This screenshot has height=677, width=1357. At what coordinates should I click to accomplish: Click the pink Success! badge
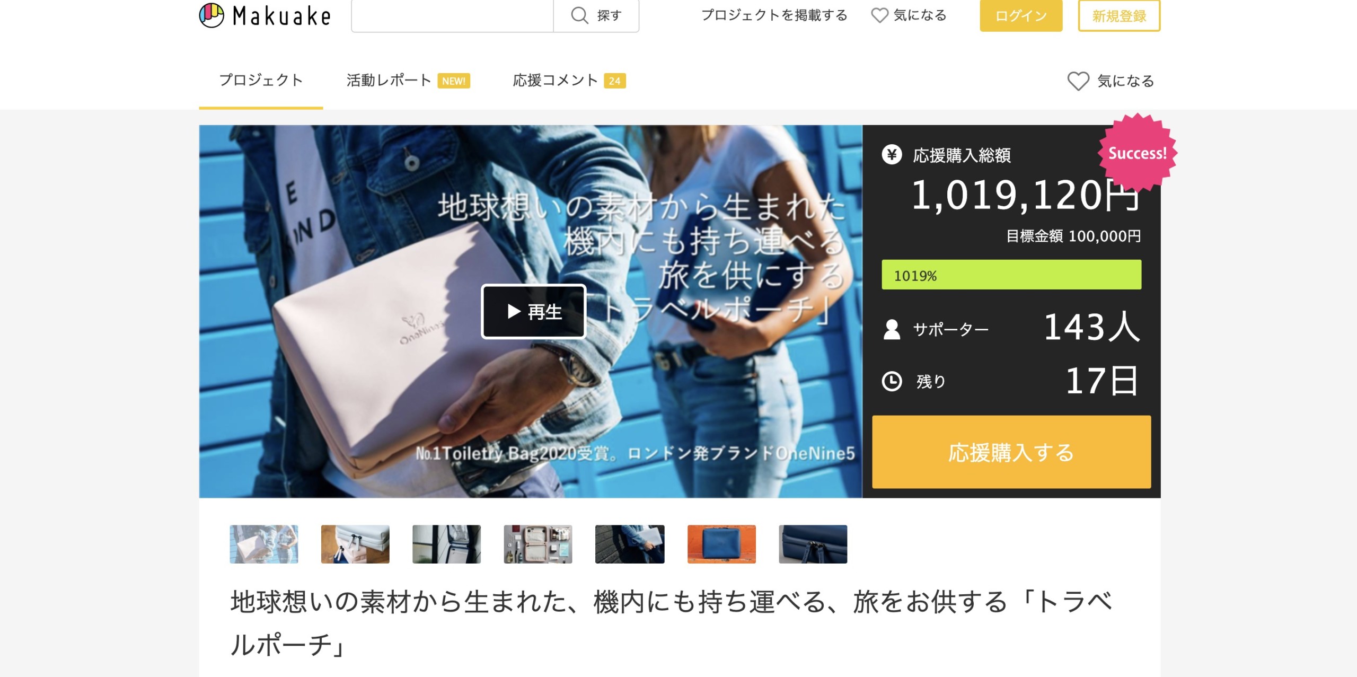tap(1137, 153)
